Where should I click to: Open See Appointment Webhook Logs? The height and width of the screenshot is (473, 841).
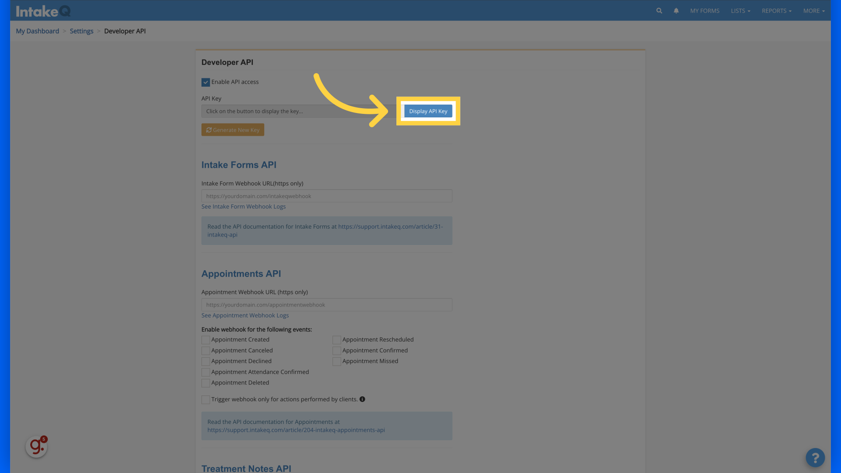(245, 315)
